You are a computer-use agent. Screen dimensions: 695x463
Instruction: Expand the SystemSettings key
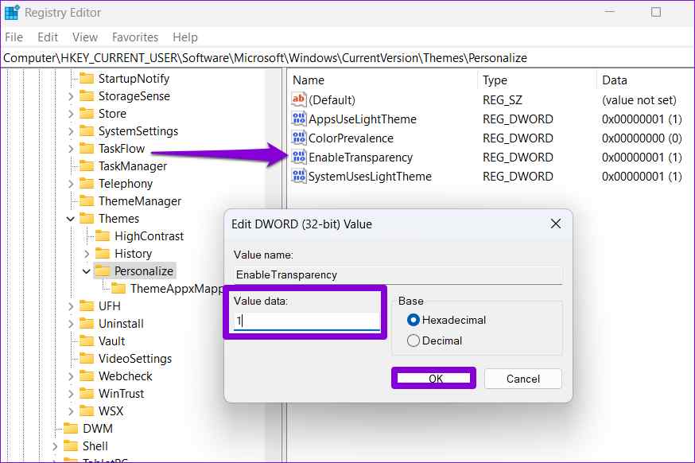click(x=71, y=131)
